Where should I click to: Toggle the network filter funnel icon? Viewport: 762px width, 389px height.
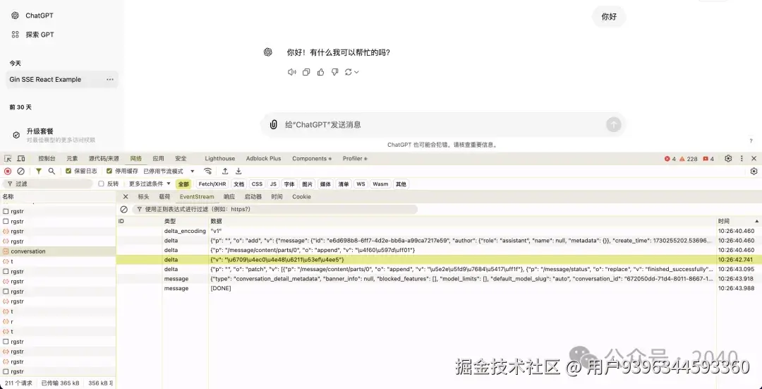(x=38, y=171)
